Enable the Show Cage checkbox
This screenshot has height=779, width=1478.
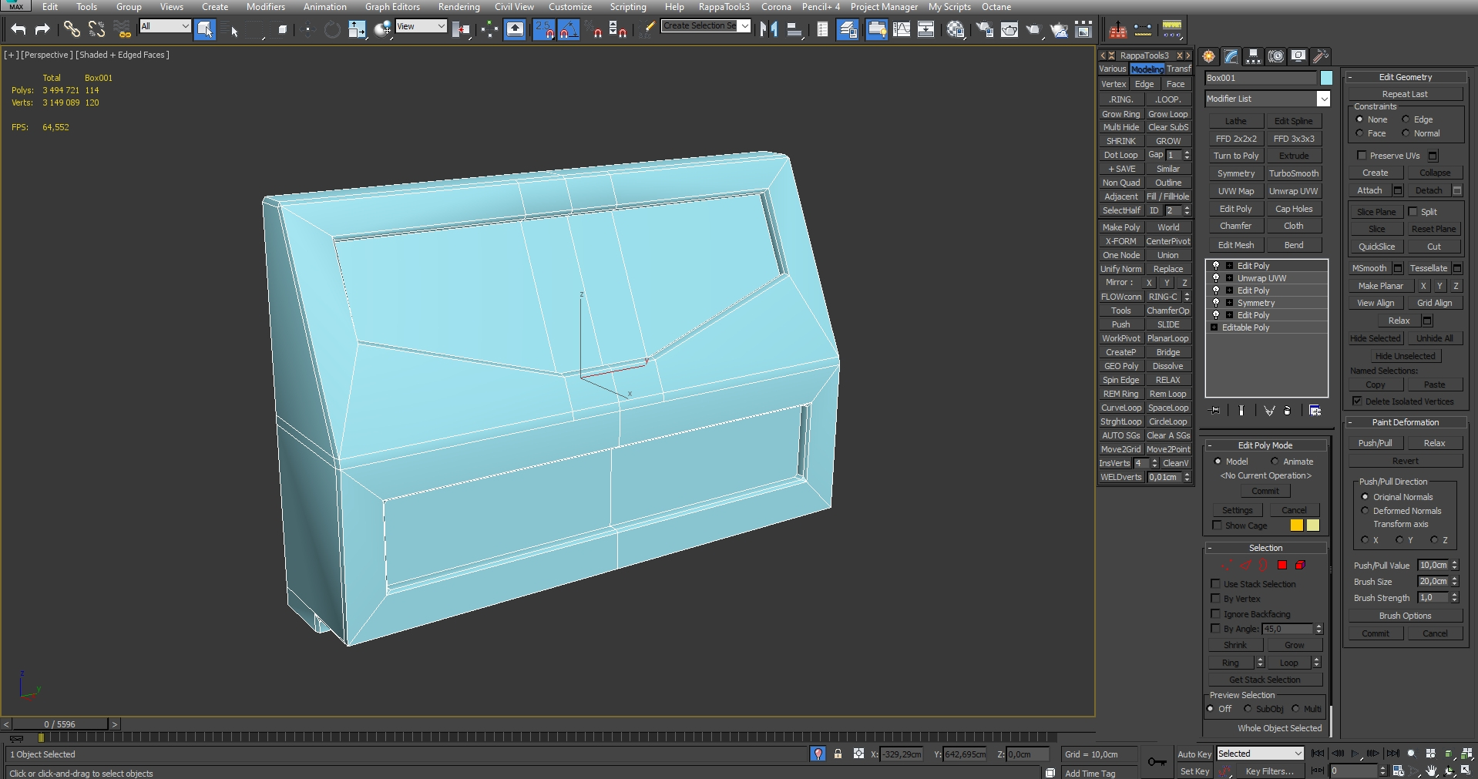click(1217, 525)
